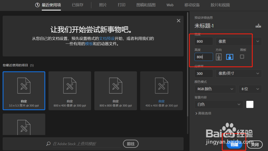Image resolution: width=268 pixels, height=151 pixels.
Task: Click the width field showing 800
Action: pyautogui.click(x=204, y=41)
